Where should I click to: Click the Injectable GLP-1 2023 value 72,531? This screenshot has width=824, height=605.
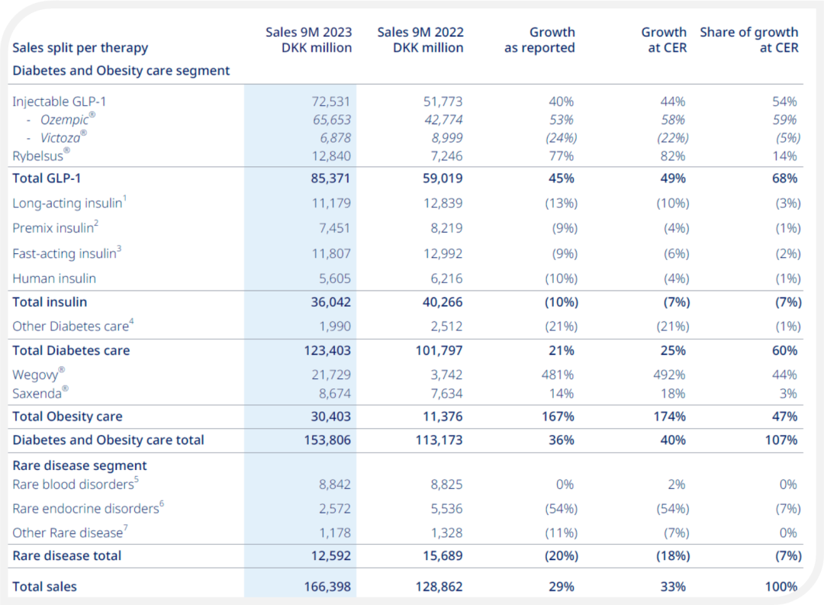(x=331, y=101)
